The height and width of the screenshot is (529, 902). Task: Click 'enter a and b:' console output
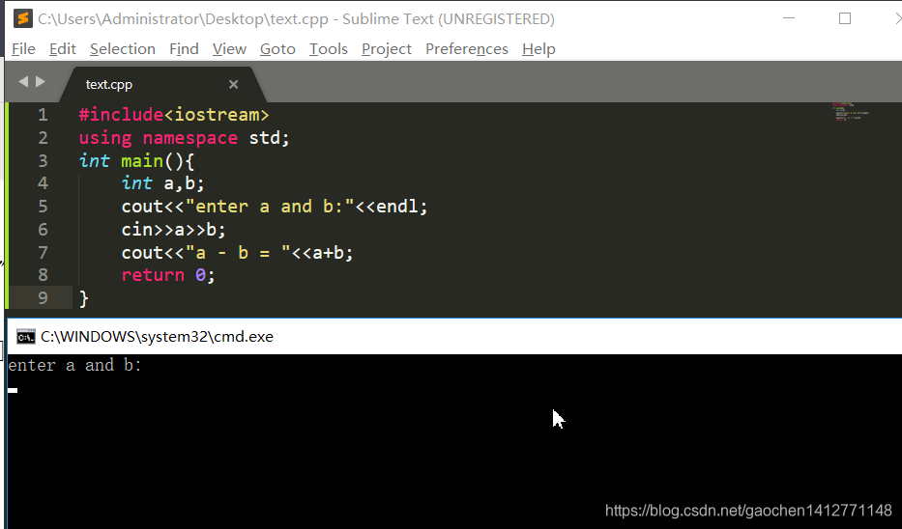[74, 365]
